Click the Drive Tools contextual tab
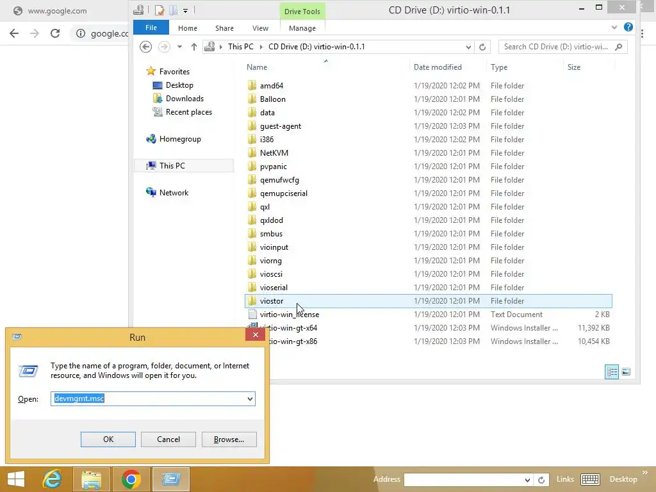 pyautogui.click(x=302, y=12)
